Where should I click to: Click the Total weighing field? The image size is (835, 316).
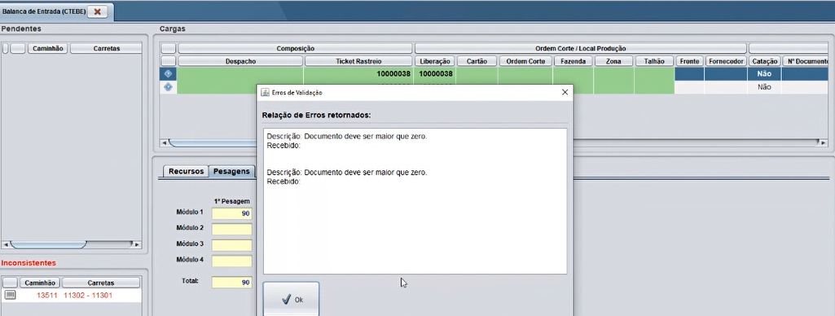coord(231,283)
